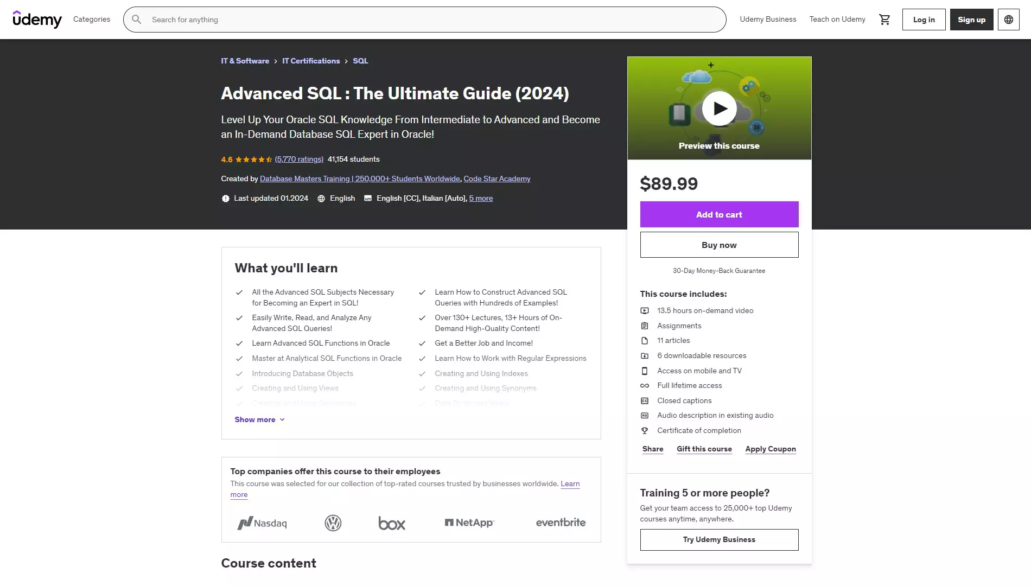Click the NetApp company logo
The image size is (1031, 586).
coord(469,523)
